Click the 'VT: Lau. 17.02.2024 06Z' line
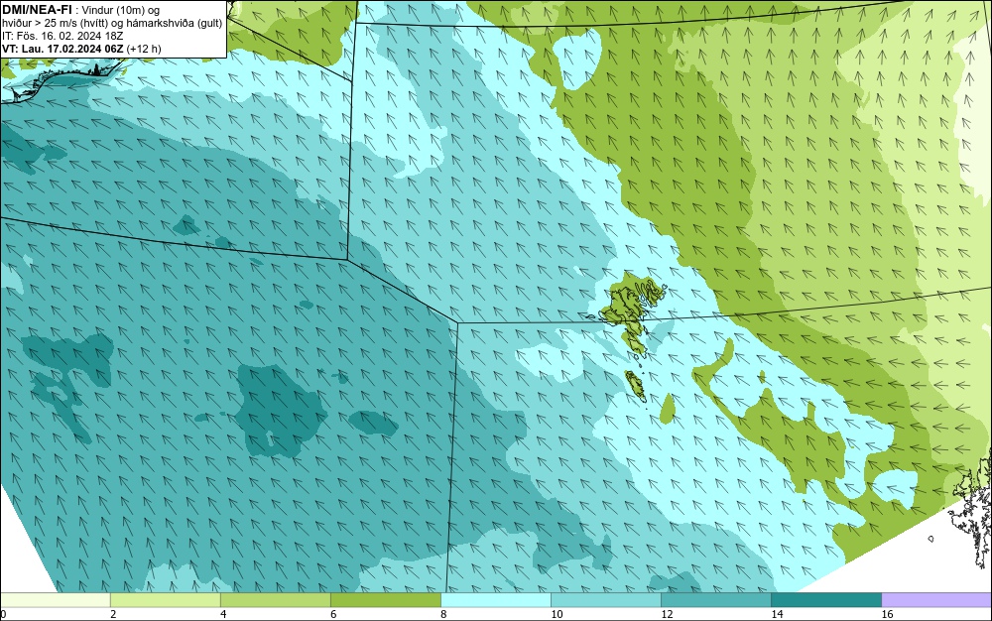Viewport: 992px width, 621px height. [x=62, y=49]
